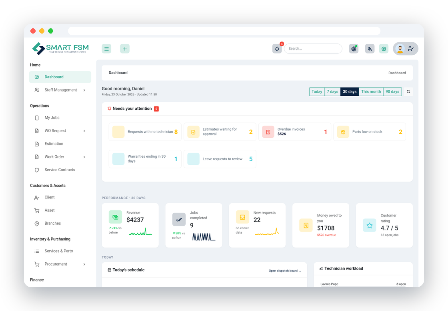Click the hamburger menu toggle button
448x311 pixels.
pyautogui.click(x=106, y=49)
